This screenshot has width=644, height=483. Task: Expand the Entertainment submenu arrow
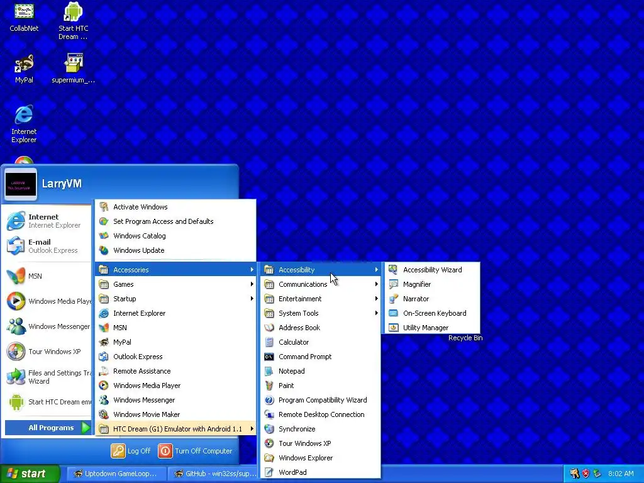click(x=376, y=299)
